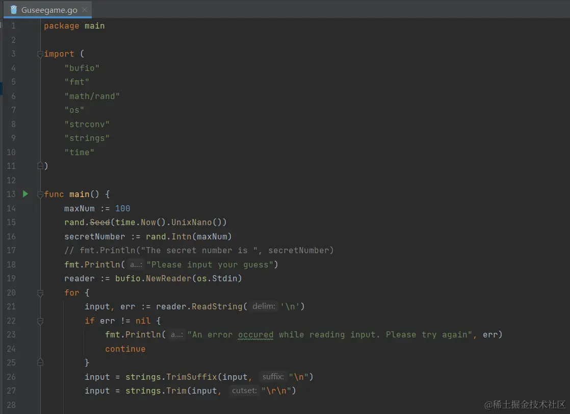Click the "os" import string
Screen dimensions: 570x414
(x=74, y=110)
